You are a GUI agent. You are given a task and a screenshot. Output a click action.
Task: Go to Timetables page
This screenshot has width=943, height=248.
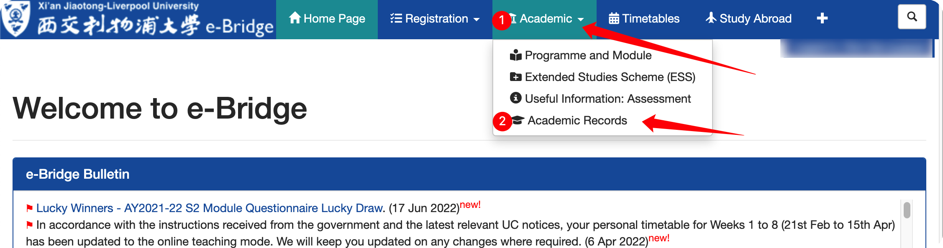point(644,19)
